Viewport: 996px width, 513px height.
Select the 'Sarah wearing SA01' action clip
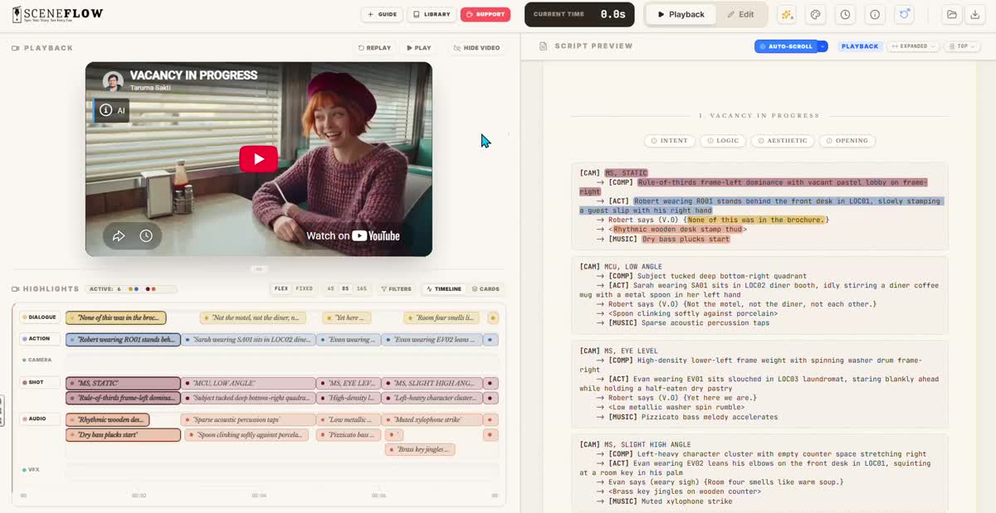248,340
